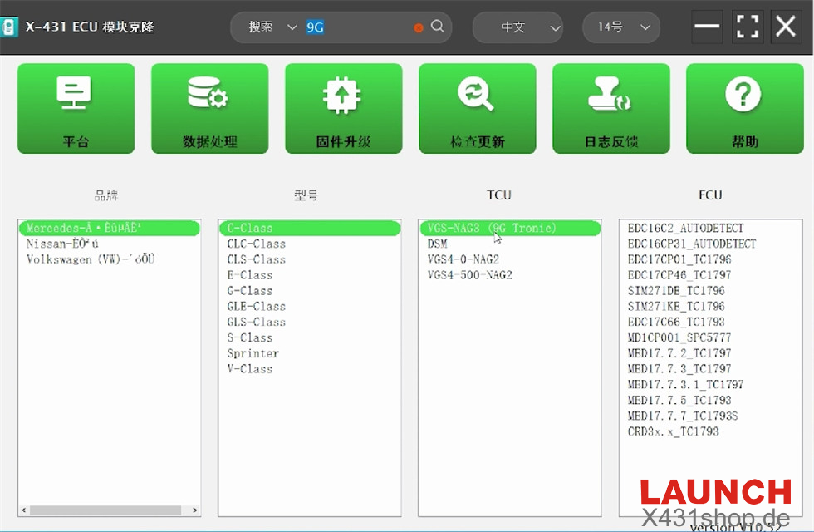Clear search with the orange dot icon
The image size is (814, 532).
(x=419, y=27)
